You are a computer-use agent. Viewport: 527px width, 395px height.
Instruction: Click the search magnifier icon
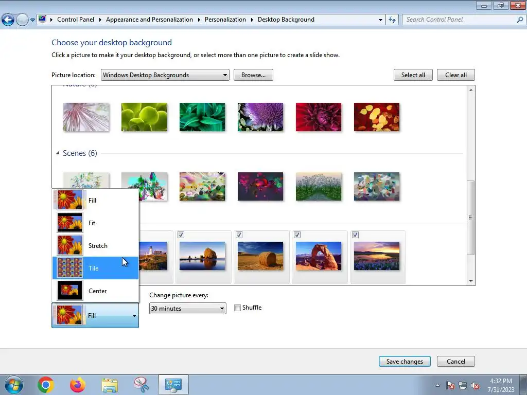click(x=520, y=20)
